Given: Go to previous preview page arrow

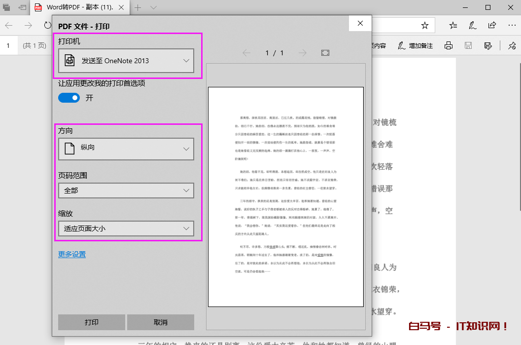Looking at the screenshot, I should [246, 53].
